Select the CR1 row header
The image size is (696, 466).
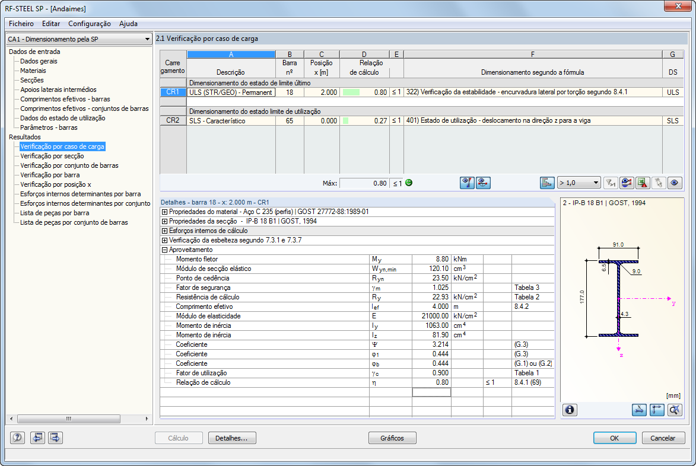pyautogui.click(x=173, y=92)
